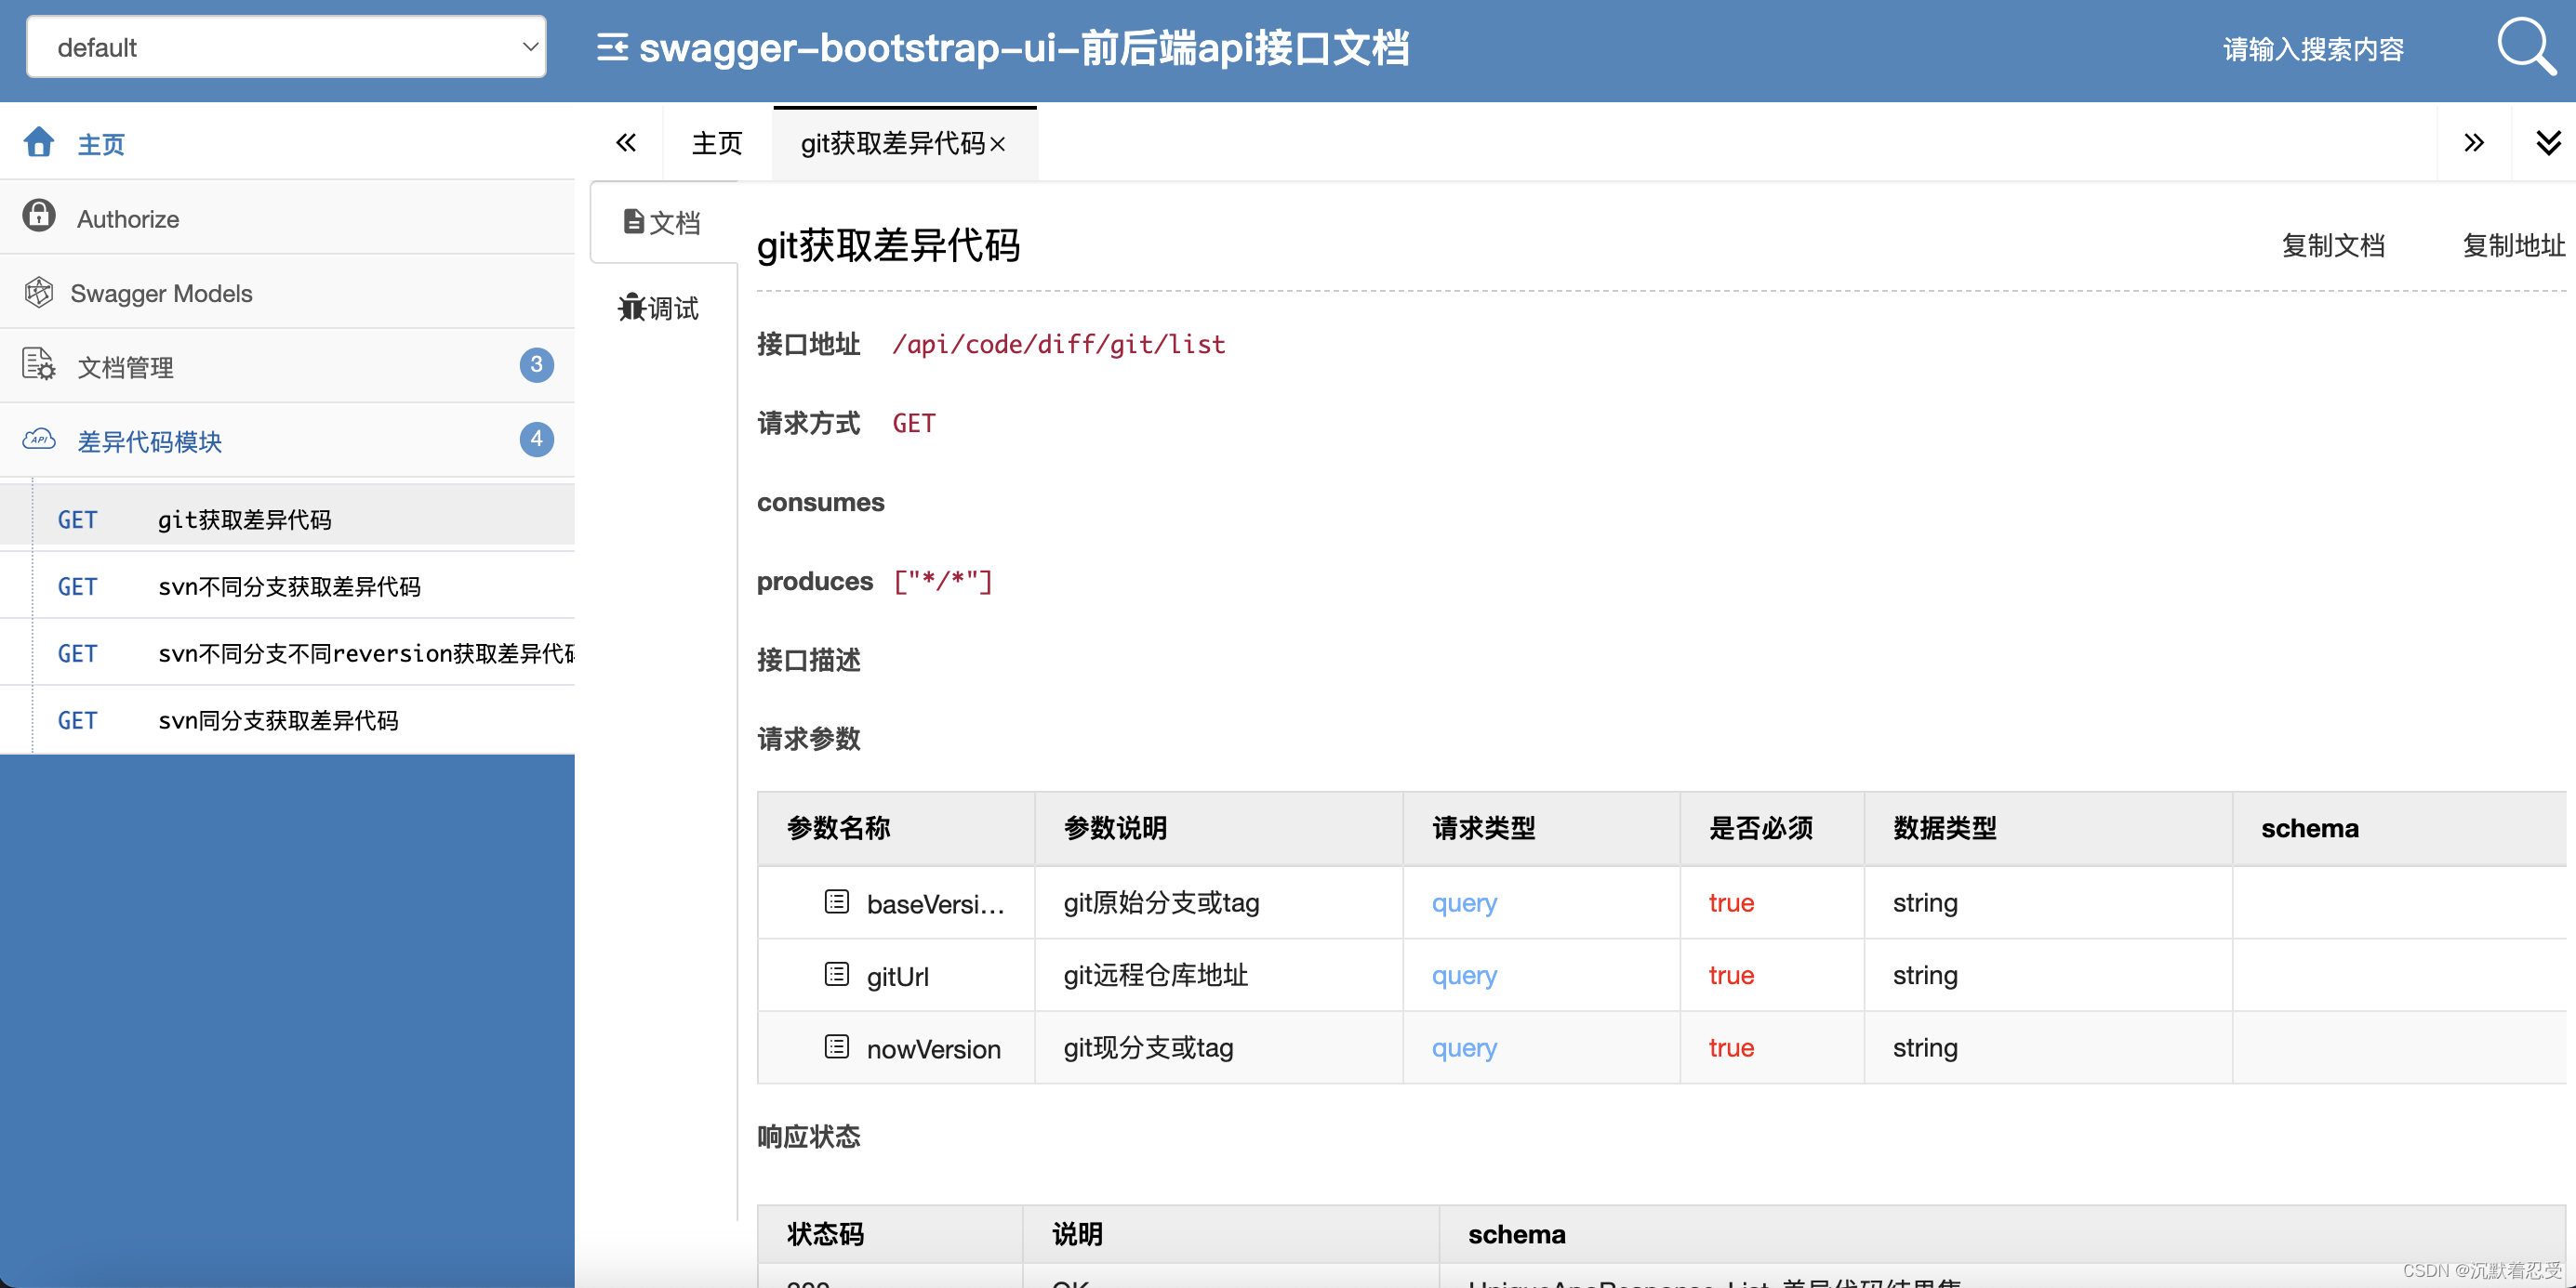Expand the 文档管理 sidebar group

288,366
